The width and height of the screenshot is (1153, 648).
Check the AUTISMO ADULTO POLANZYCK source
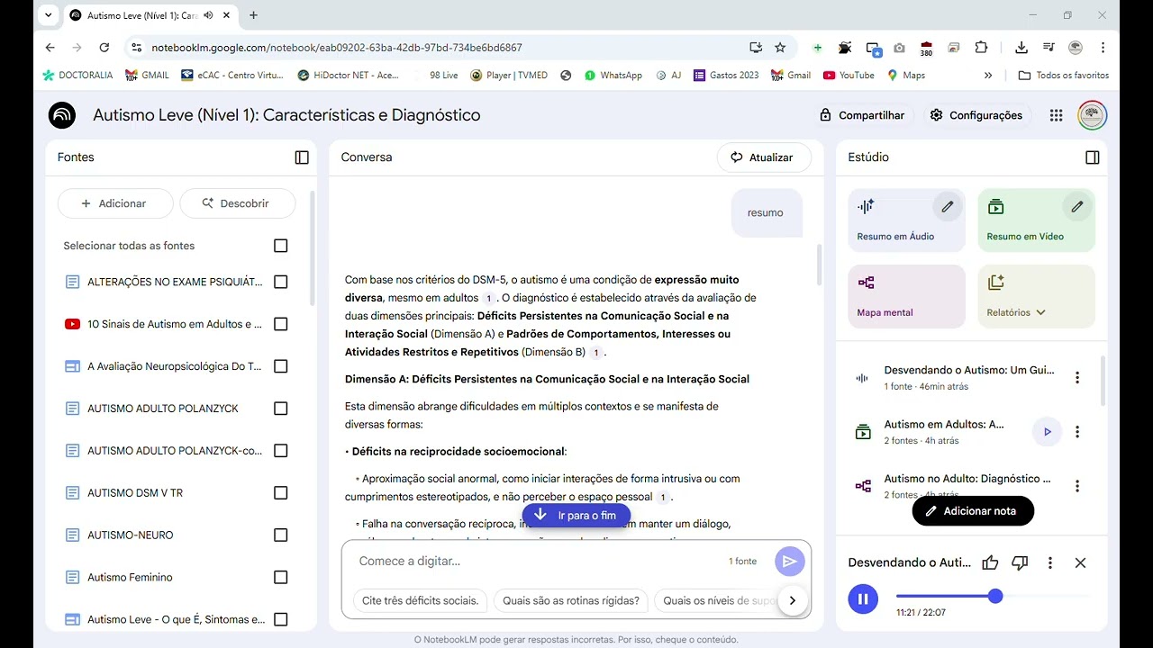click(x=280, y=409)
